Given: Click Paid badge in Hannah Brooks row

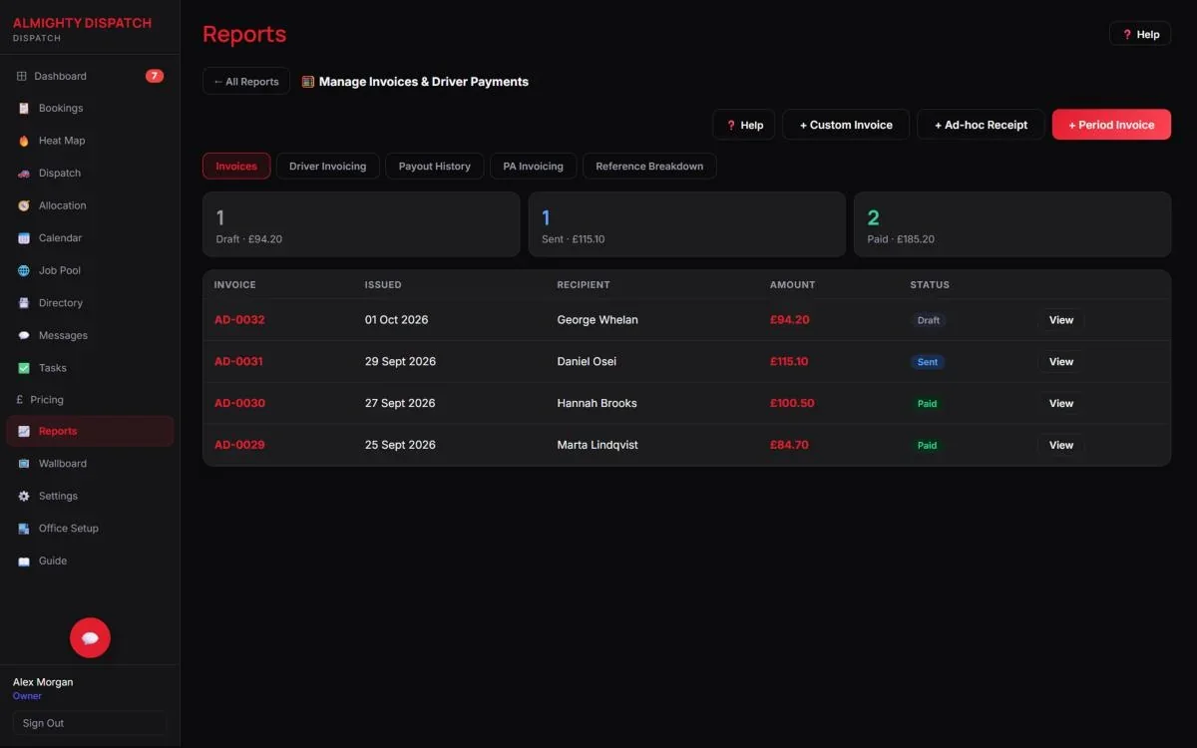Looking at the screenshot, I should point(928,404).
